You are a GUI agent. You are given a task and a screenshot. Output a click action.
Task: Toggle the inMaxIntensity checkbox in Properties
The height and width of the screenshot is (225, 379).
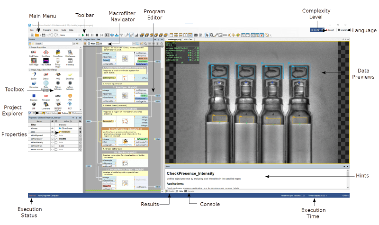[56, 143]
